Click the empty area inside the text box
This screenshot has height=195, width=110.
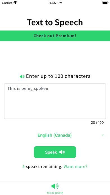click(x=55, y=106)
